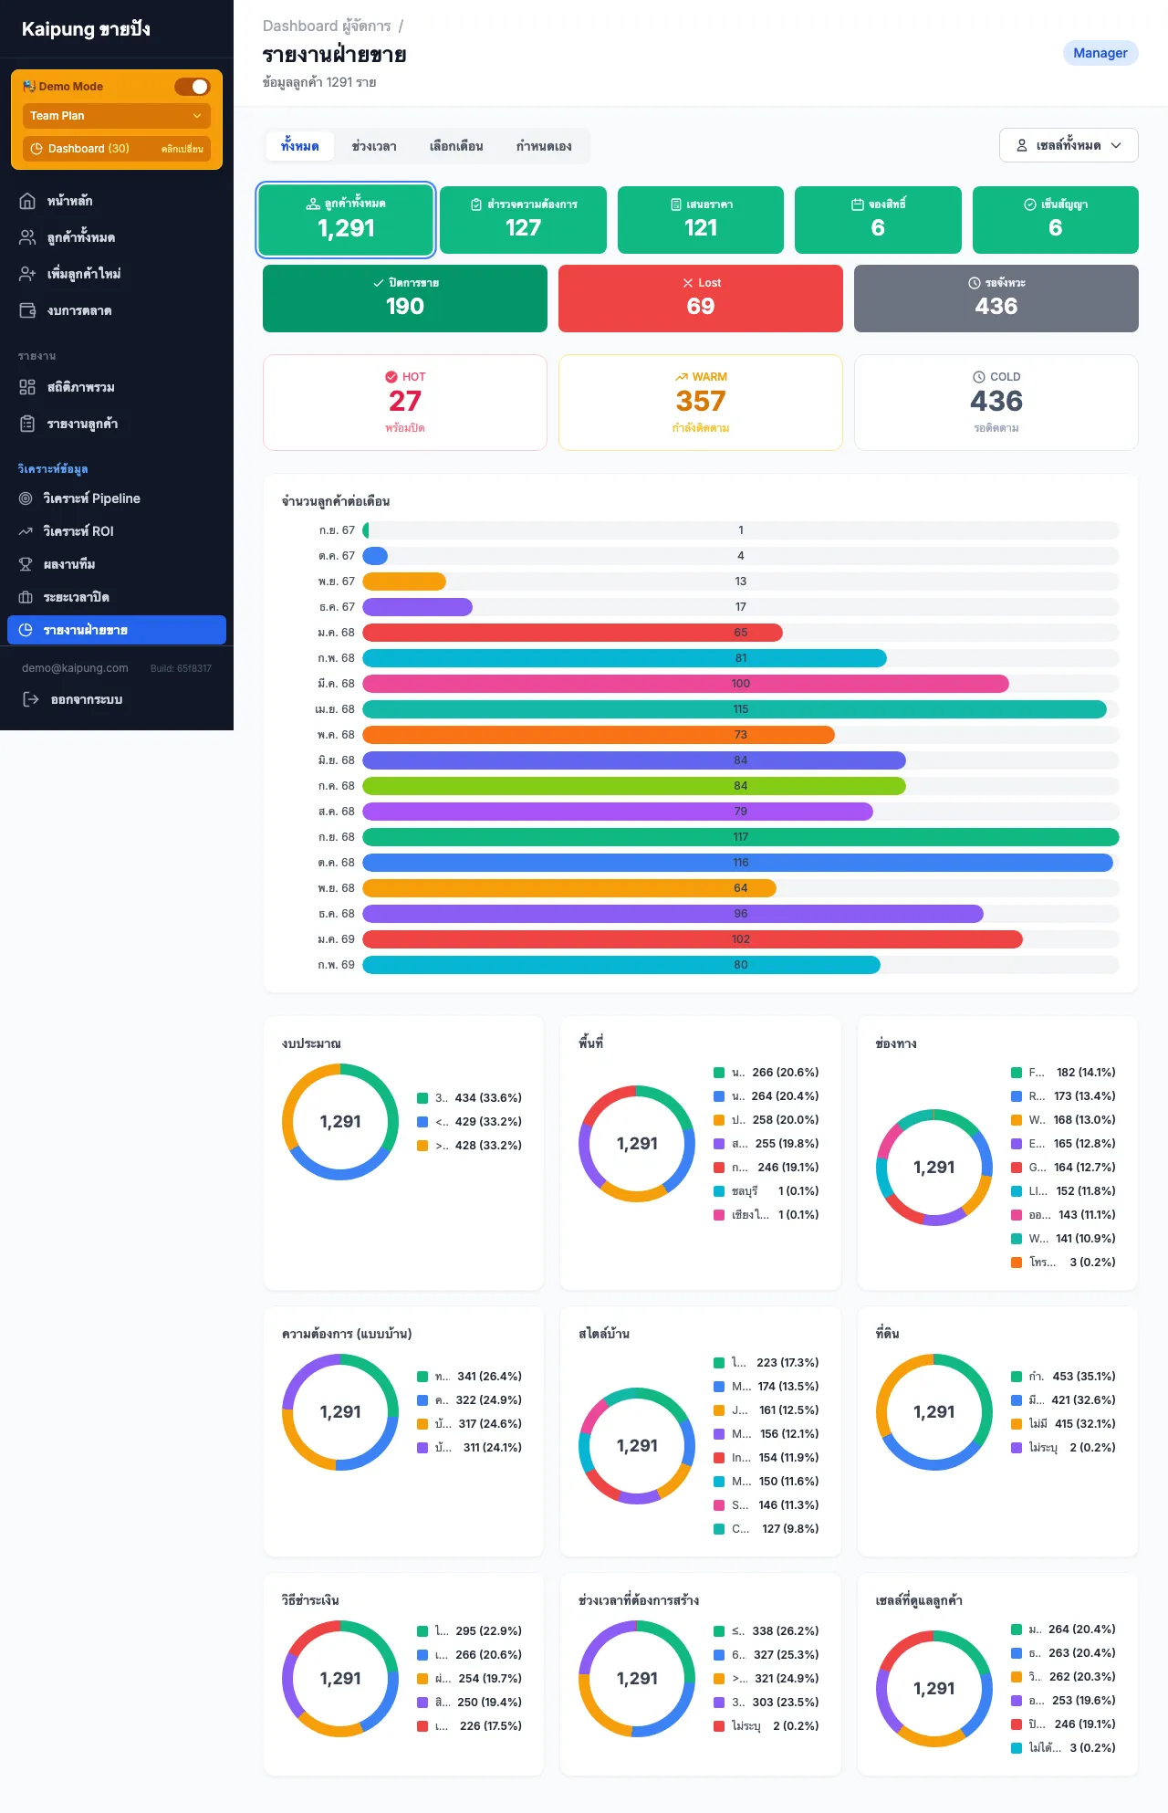
Task: Click the marketing budget wallet icon
Action: pos(27,310)
